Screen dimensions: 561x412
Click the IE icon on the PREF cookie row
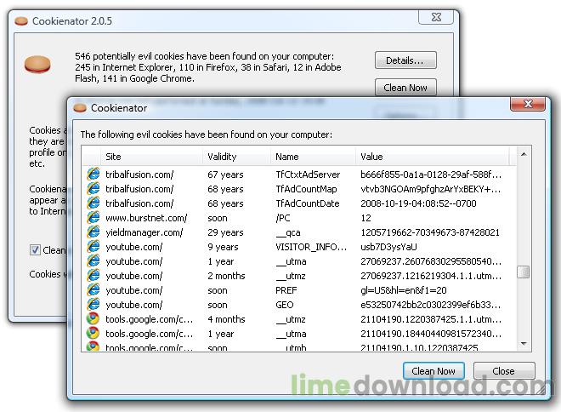(x=93, y=289)
